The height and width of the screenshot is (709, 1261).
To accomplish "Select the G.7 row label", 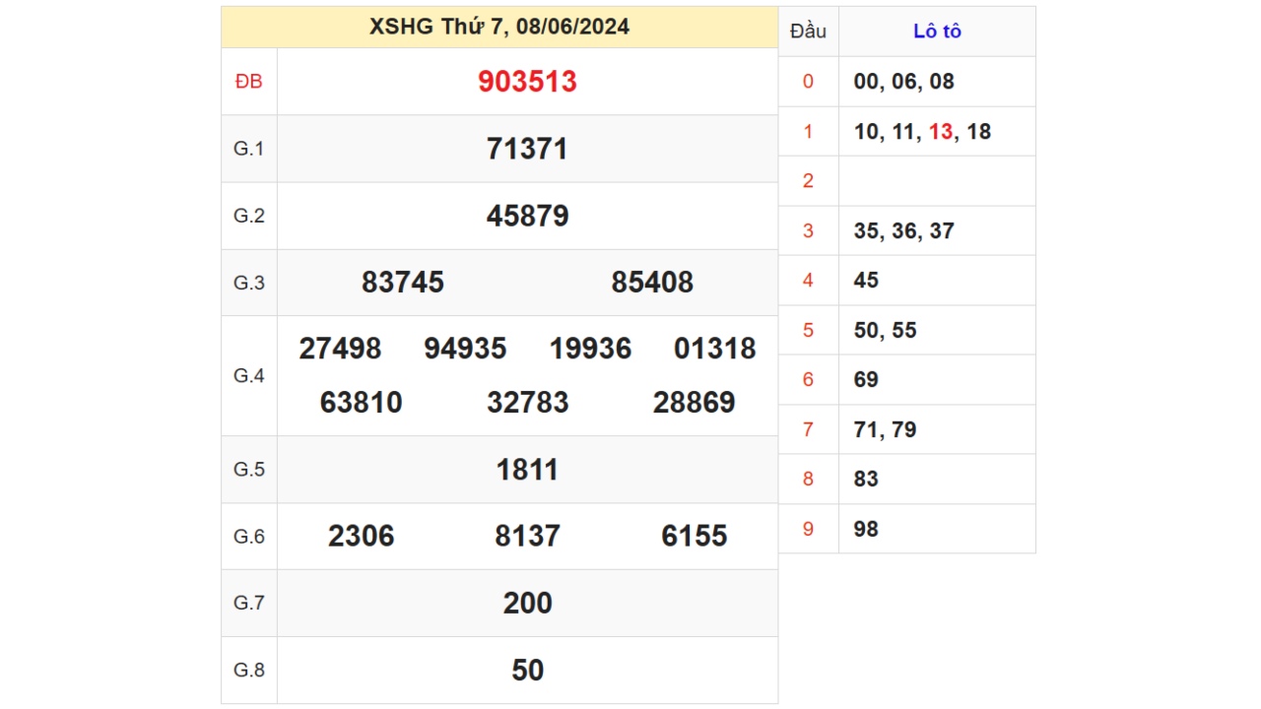I will (x=249, y=603).
